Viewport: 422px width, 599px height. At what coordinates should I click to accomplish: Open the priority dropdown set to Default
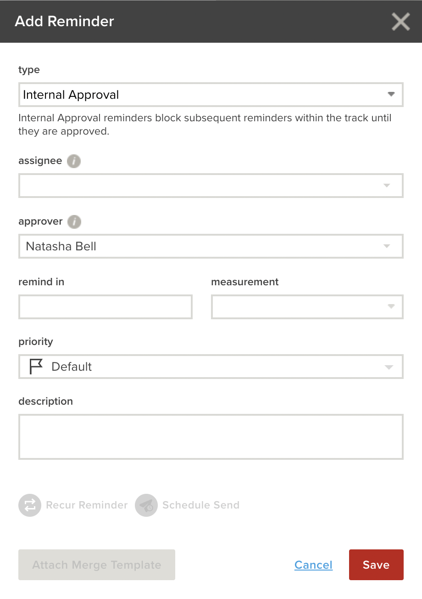click(211, 367)
